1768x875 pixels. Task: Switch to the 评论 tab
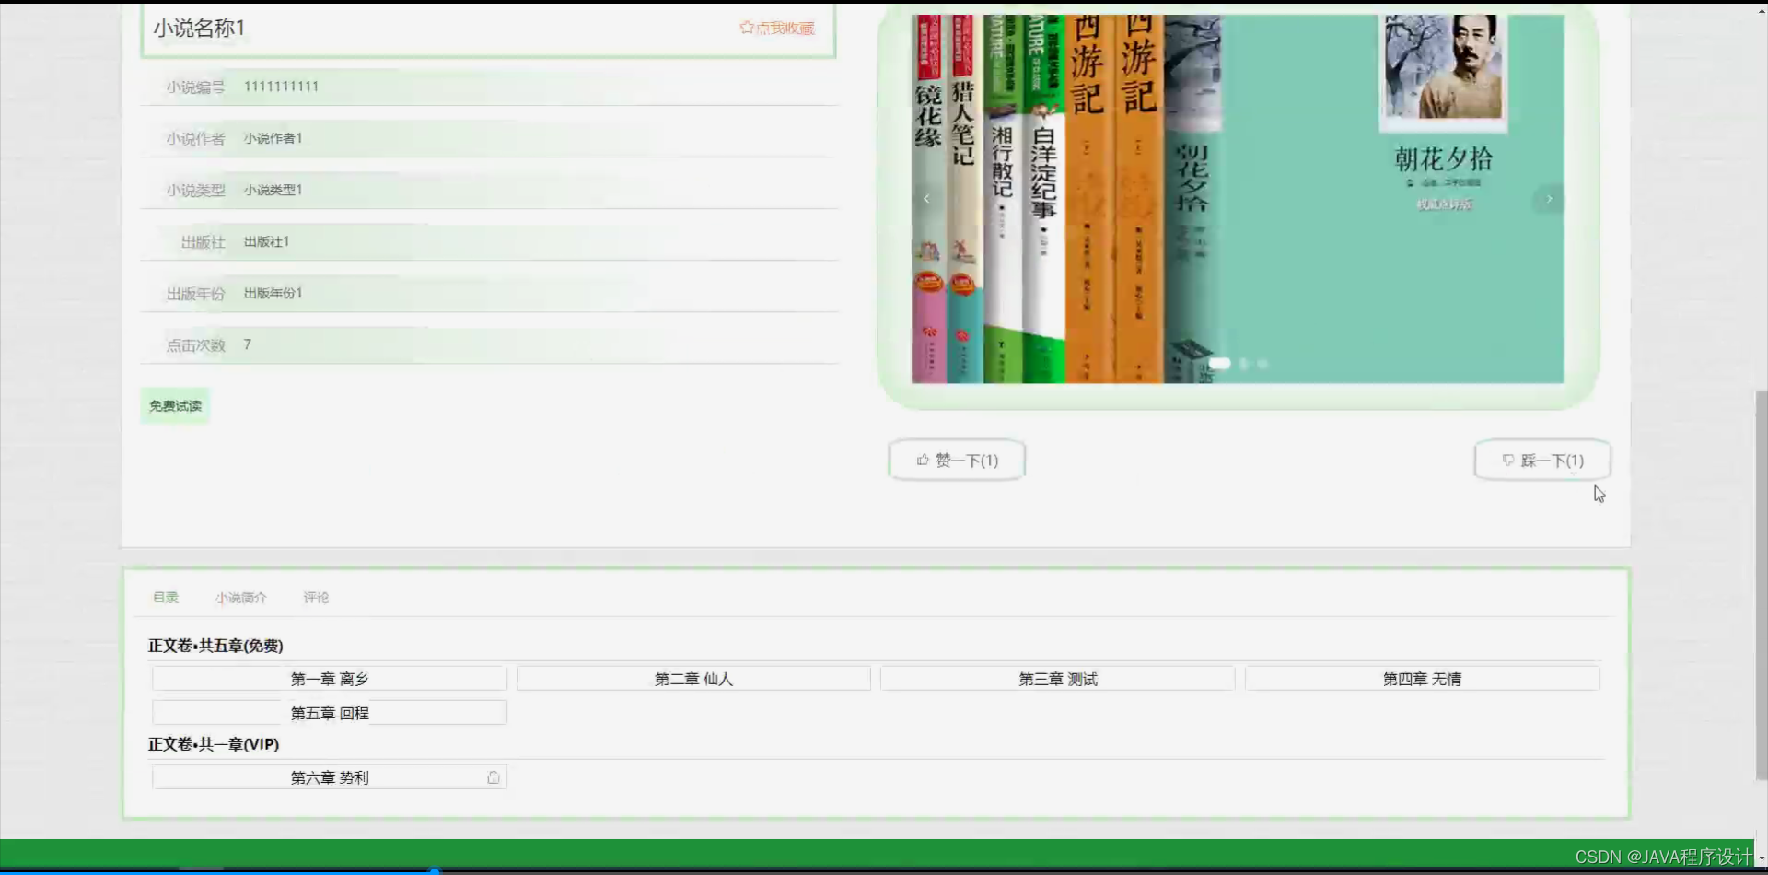[x=316, y=597]
